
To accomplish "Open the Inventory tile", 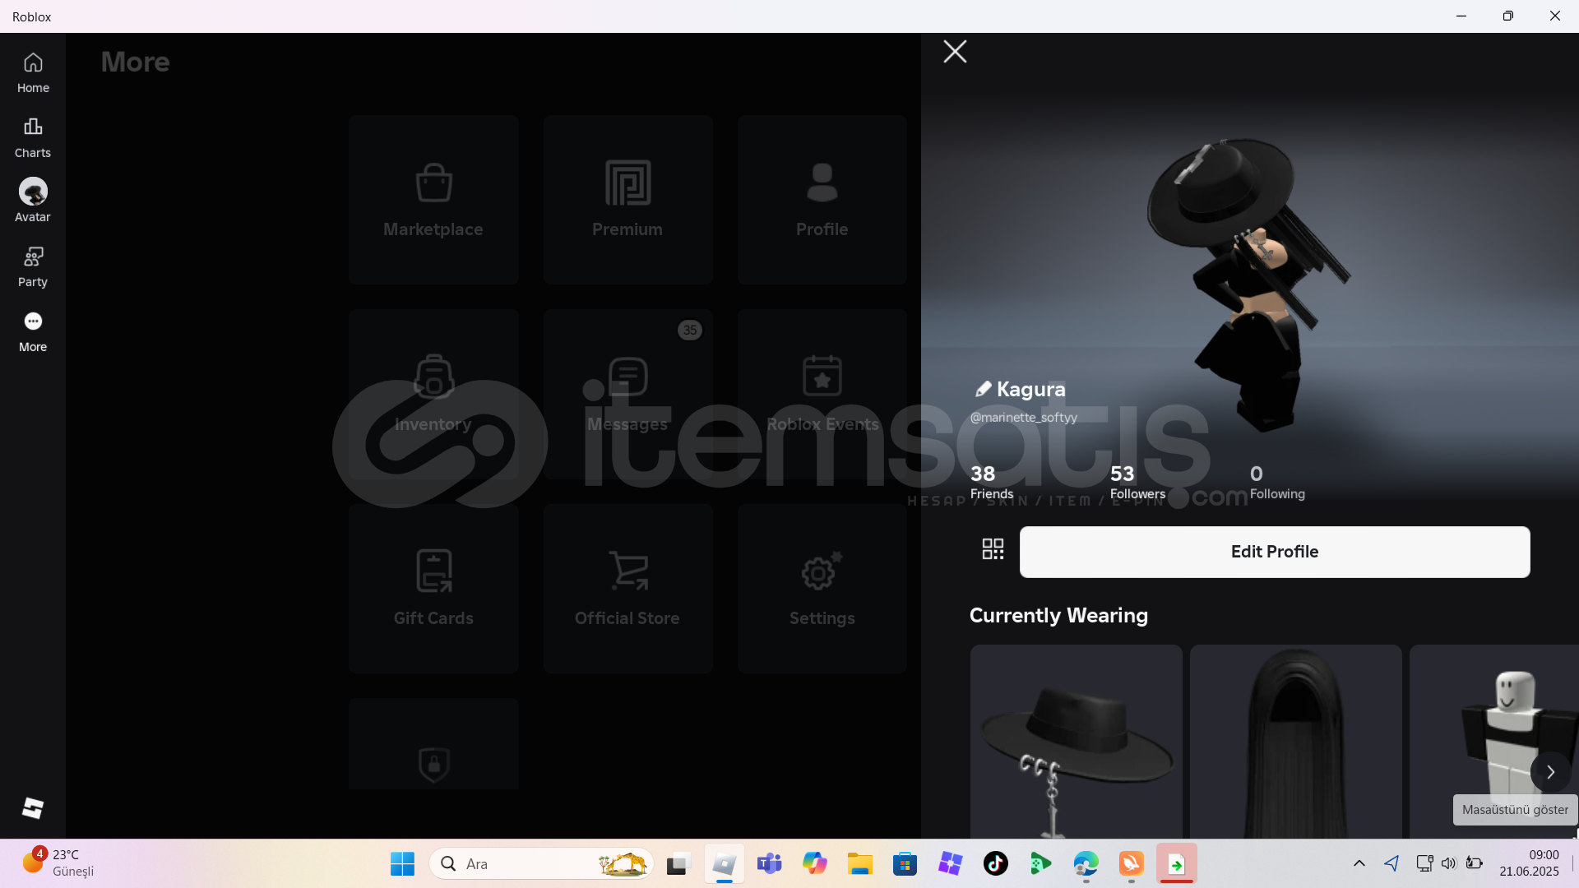I will click(x=433, y=394).
